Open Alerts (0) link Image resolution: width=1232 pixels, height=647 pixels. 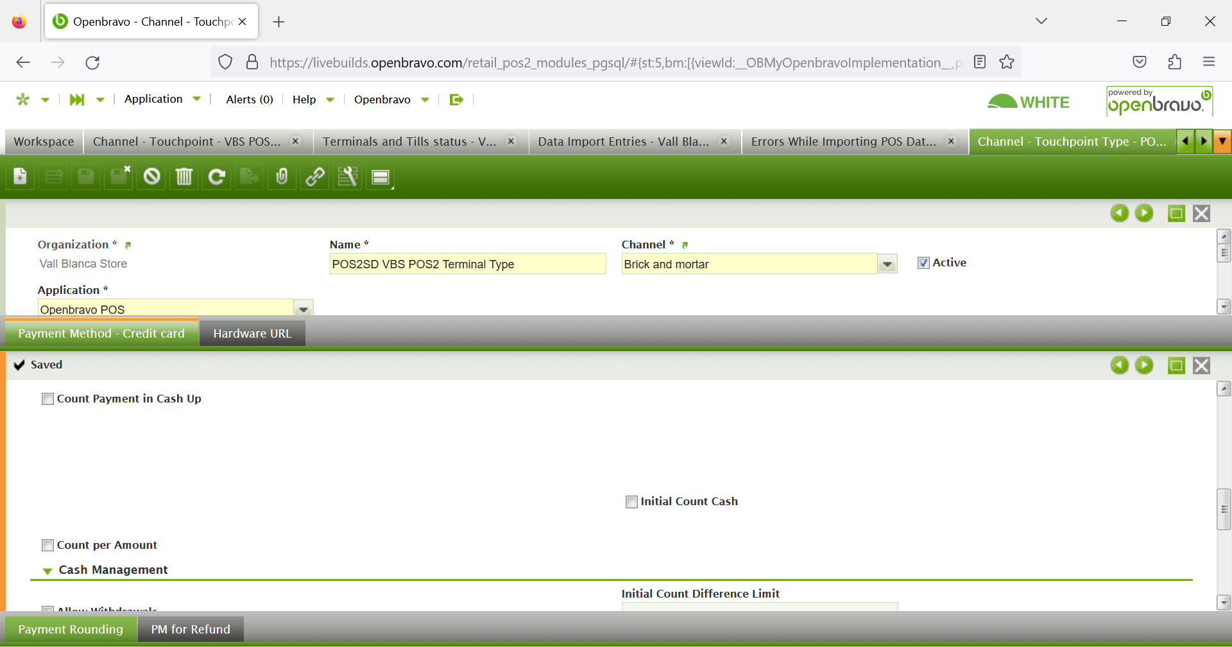250,99
